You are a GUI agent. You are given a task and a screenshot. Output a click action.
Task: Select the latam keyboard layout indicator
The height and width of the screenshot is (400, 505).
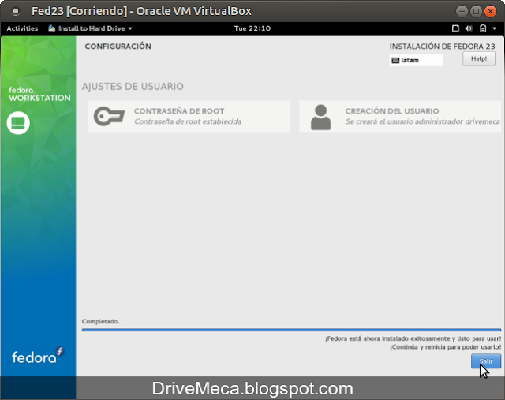[416, 60]
